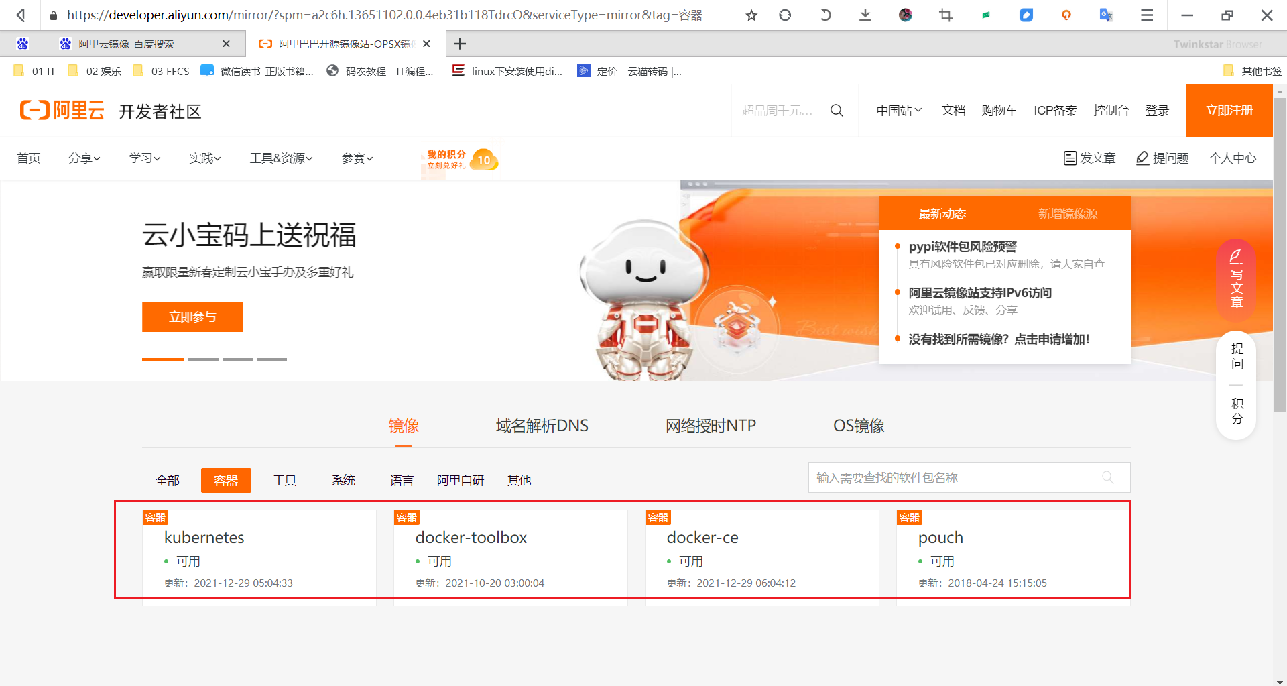Screen dimensions: 1287x686
Task: Click the floating 写文章 side button
Action: point(1236,280)
